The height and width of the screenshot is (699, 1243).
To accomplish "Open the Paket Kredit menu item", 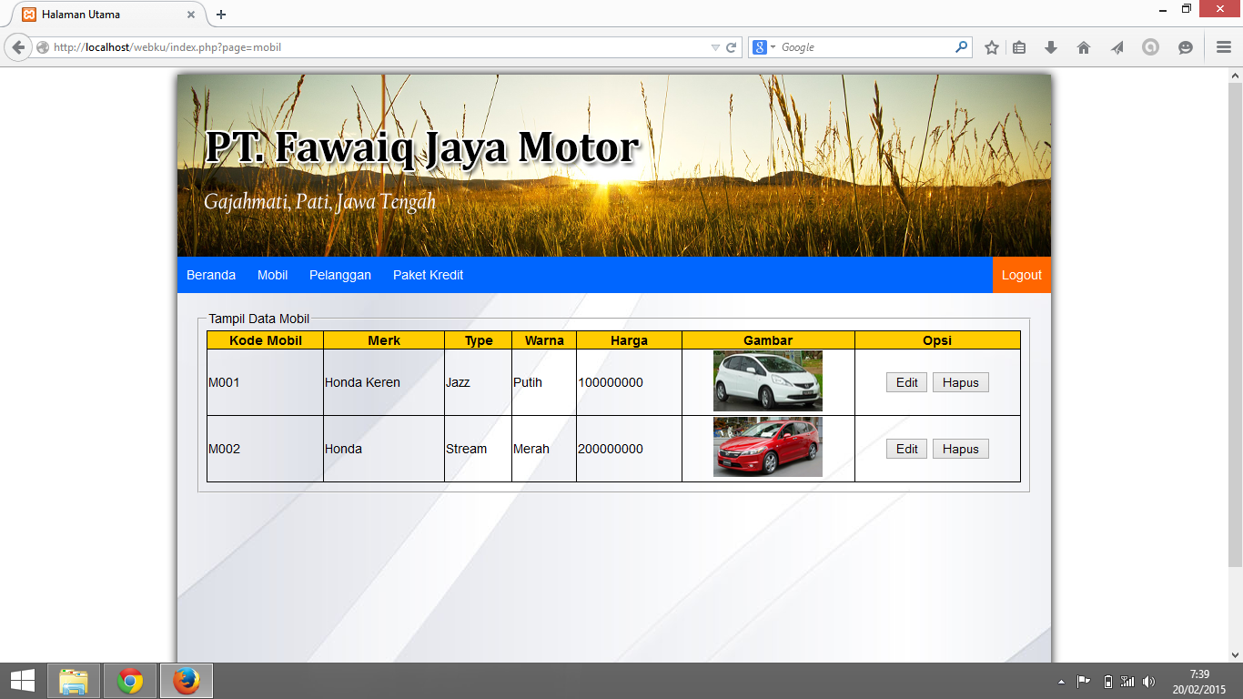I will coord(428,275).
